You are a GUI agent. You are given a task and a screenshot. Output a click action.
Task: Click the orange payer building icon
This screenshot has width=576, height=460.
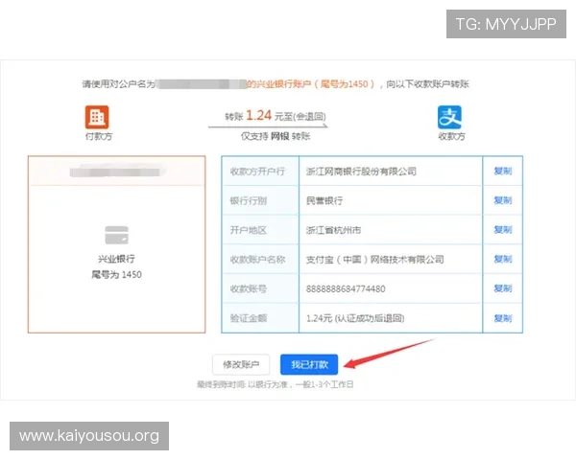click(97, 117)
